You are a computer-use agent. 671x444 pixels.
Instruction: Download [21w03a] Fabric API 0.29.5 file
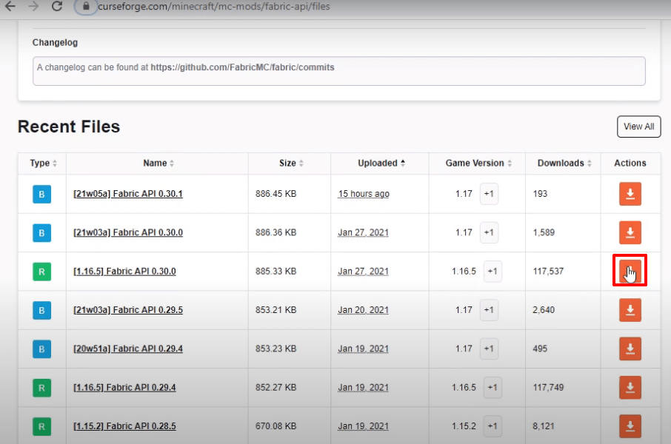630,310
